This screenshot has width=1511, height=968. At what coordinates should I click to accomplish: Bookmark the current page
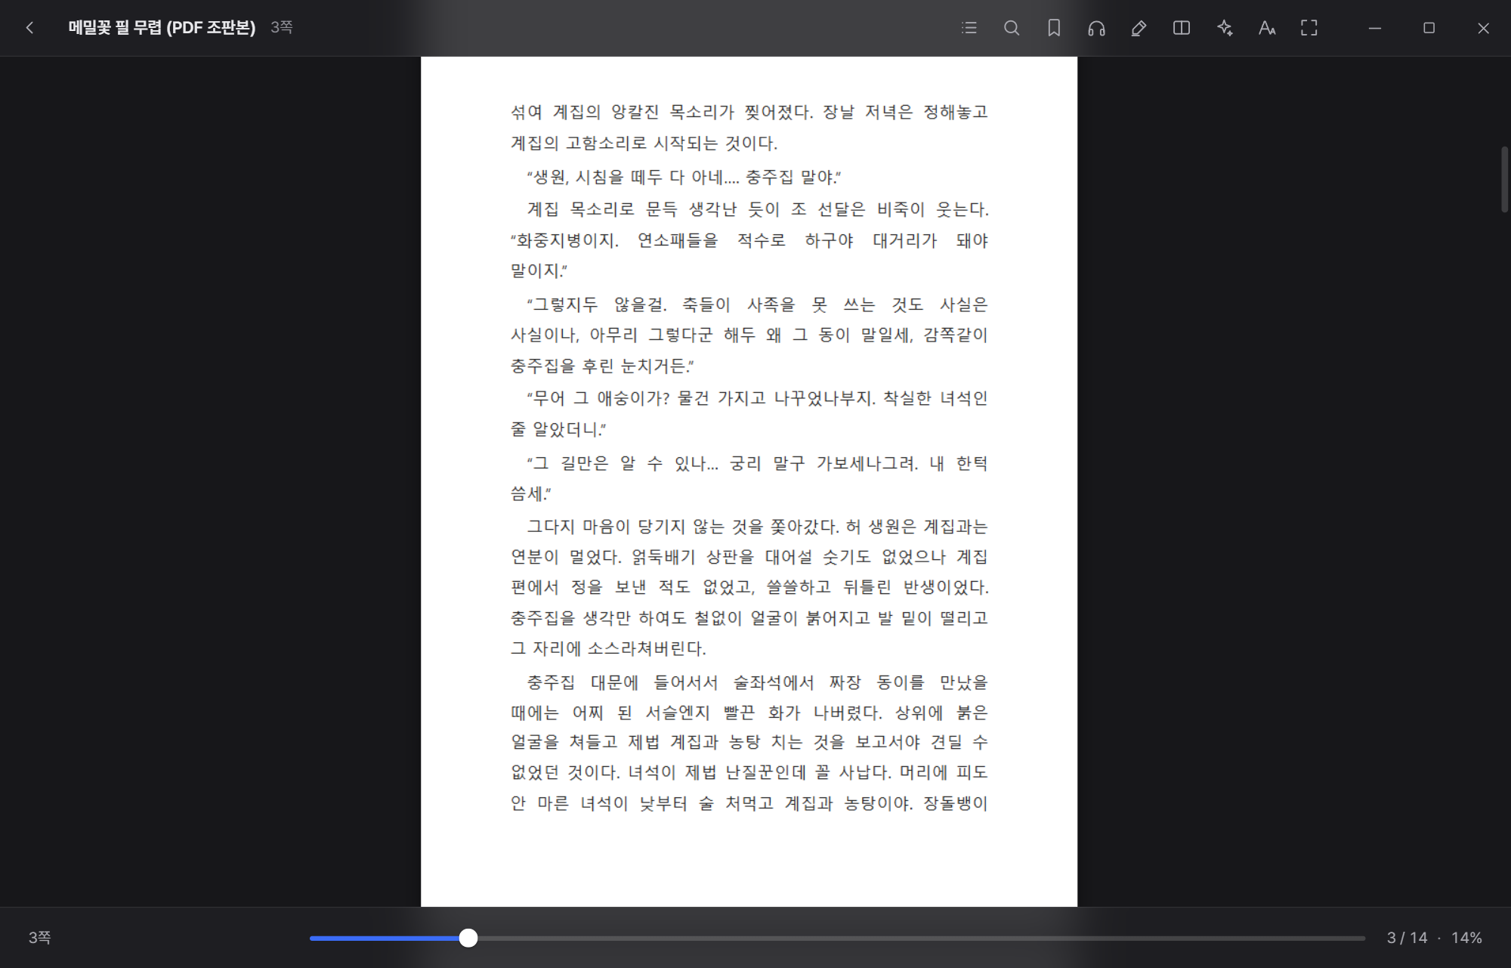click(x=1054, y=28)
